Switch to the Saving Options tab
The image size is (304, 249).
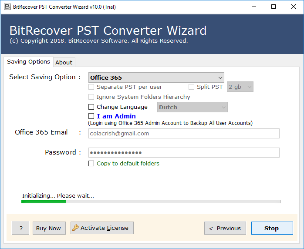pos(28,62)
